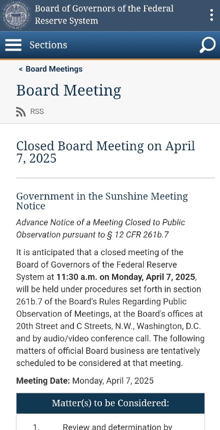Click the Board Meeting page heading
The height and width of the screenshot is (430, 220).
pos(69,90)
